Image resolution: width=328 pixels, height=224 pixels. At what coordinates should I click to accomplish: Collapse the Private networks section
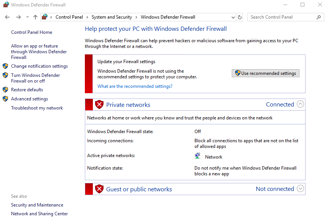click(x=300, y=104)
